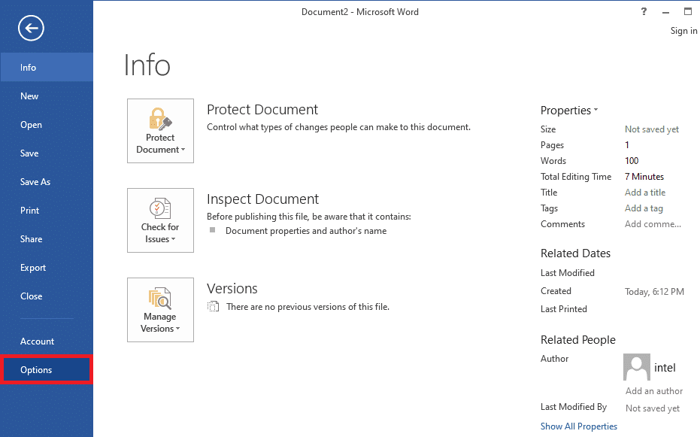Screen dimensions: 700x437
Task: Expand the Check for Issues dropdown
Action: click(160, 220)
